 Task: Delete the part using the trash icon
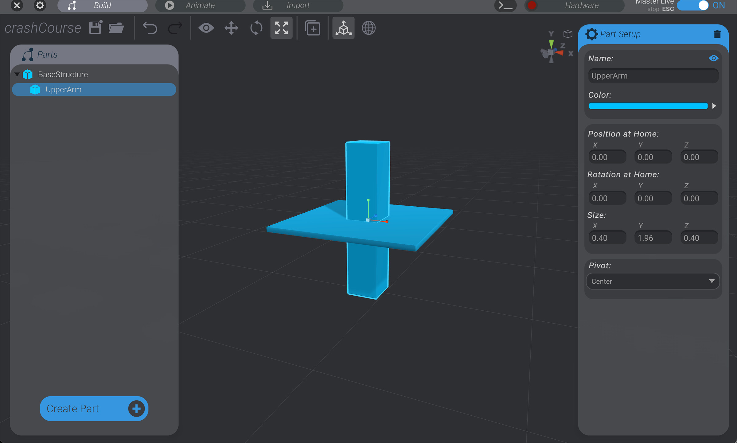(717, 34)
